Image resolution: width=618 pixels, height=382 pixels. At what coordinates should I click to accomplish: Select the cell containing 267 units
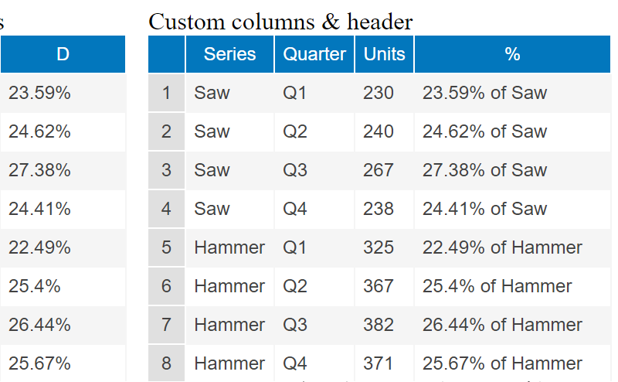tap(379, 170)
